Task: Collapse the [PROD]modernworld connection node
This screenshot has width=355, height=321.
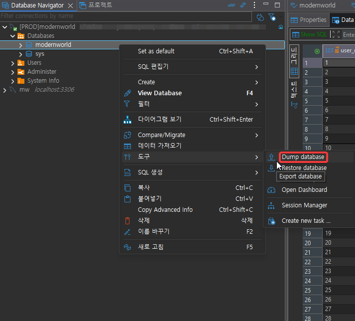Action: tap(5, 27)
